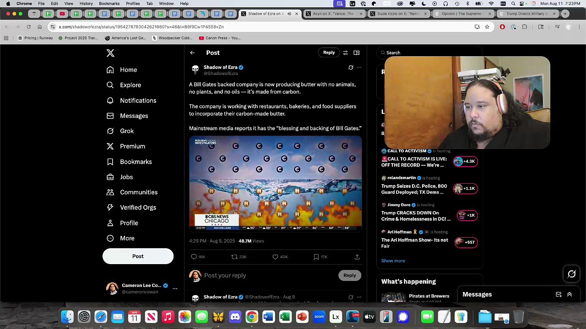
Task: Click the X Search box
Action: point(429,53)
